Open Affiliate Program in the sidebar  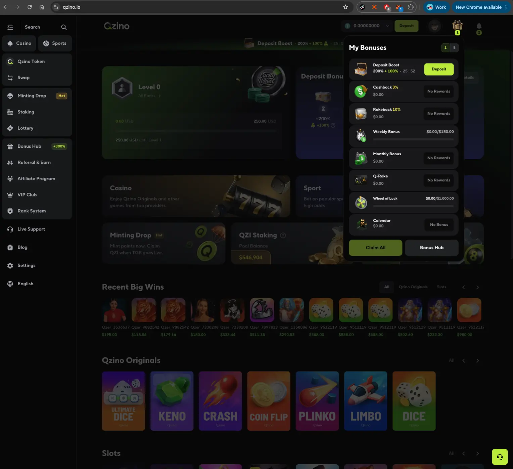[x=37, y=178]
